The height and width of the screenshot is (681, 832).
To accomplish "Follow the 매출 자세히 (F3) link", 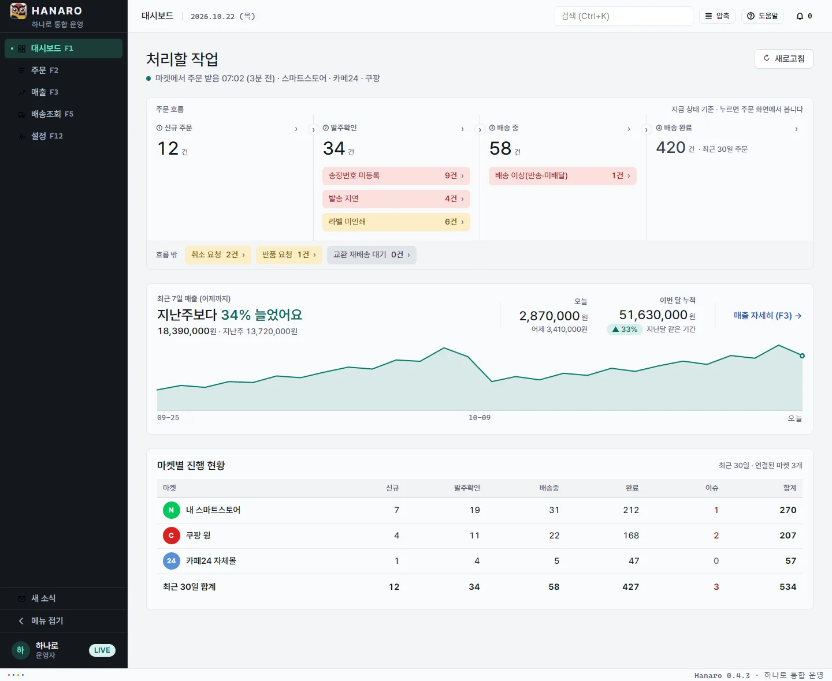I will coord(767,316).
